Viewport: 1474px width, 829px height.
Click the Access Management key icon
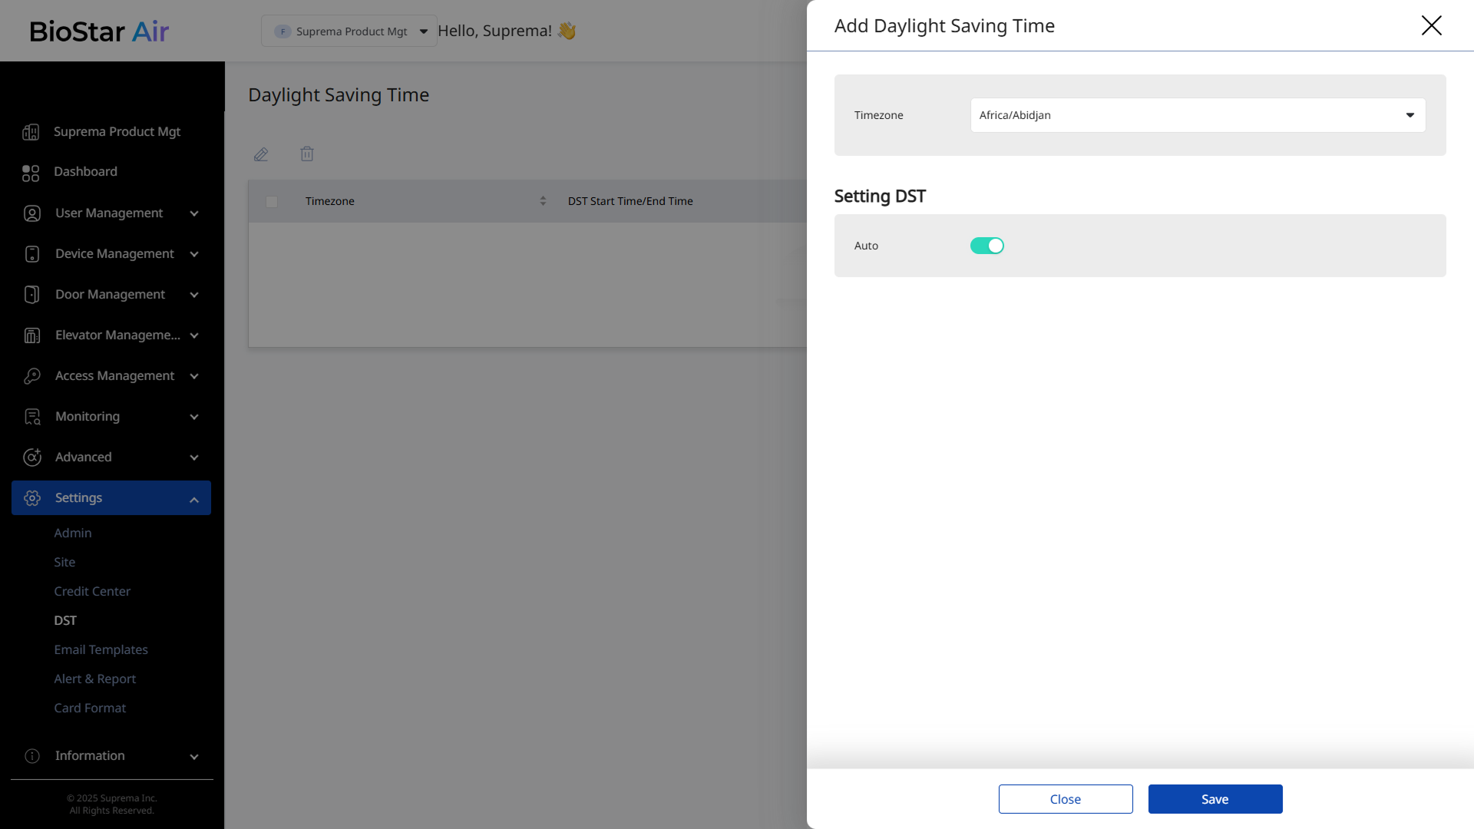32,376
